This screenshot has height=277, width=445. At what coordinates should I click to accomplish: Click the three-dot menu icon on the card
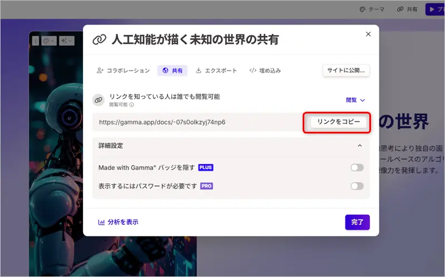coord(36,41)
